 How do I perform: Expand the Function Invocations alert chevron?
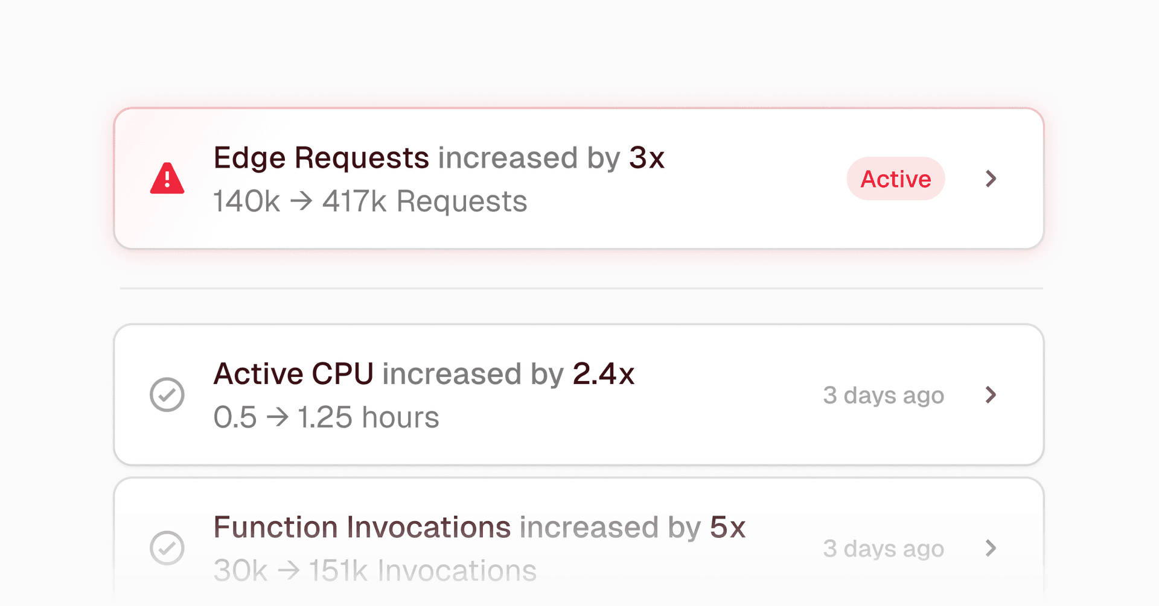pos(991,548)
